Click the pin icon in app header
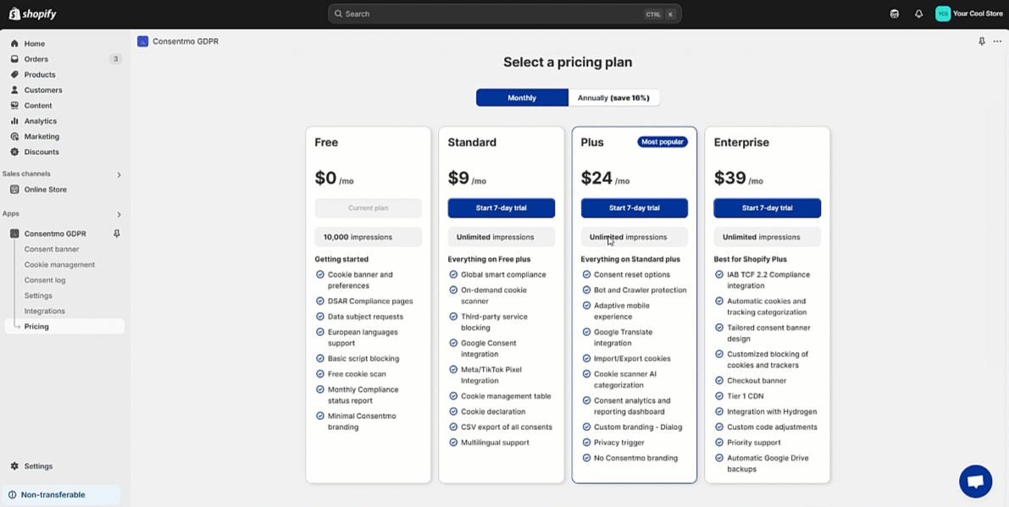The image size is (1009, 507). 982,41
